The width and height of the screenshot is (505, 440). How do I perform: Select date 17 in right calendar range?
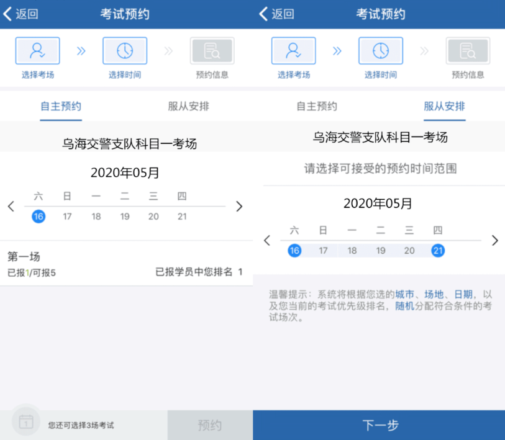coord(324,251)
